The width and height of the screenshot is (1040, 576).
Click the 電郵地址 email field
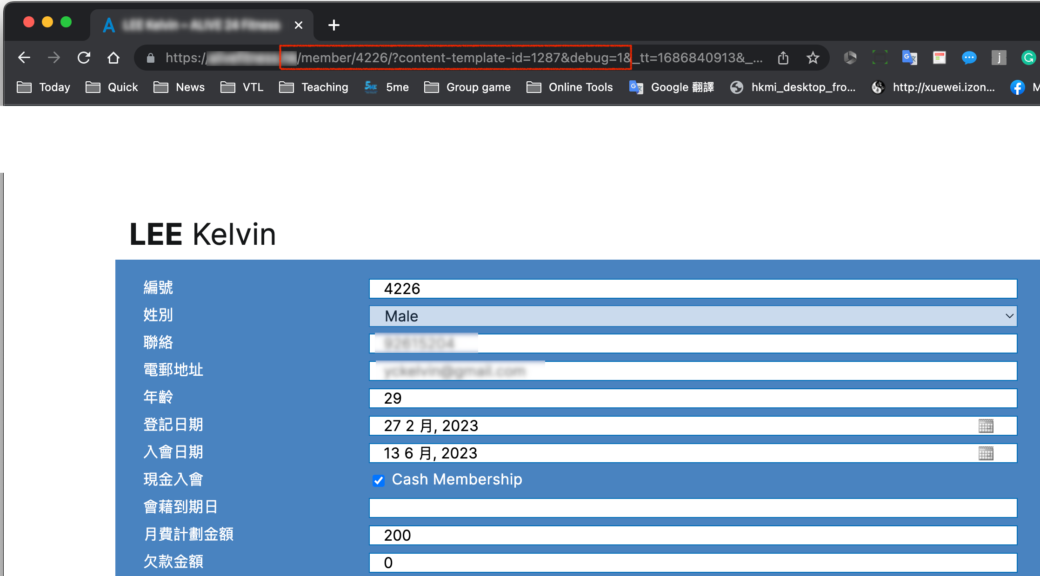[x=693, y=371]
